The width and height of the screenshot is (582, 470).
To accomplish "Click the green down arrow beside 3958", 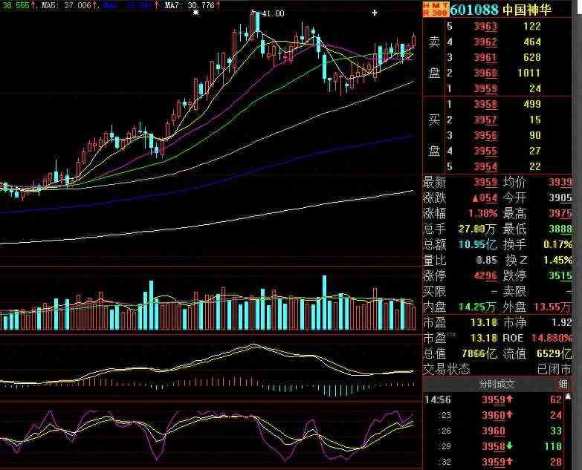I will (x=511, y=447).
